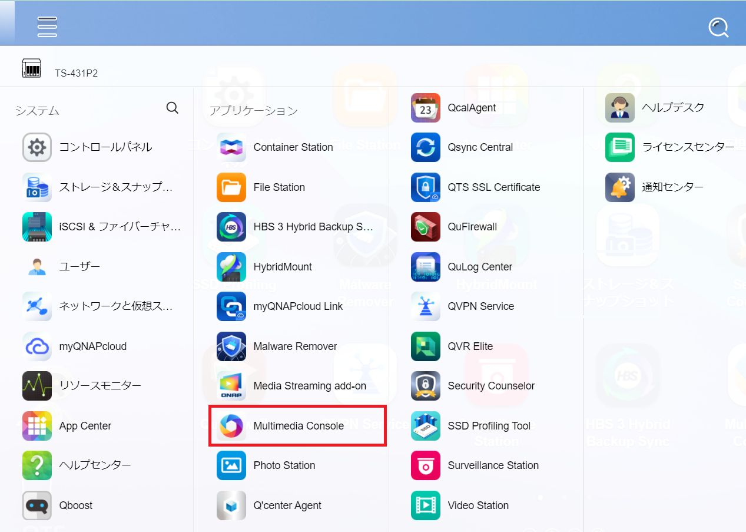Viewport: 746px width, 532px height.
Task: Launch the Qsync Central icon
Action: 426,147
